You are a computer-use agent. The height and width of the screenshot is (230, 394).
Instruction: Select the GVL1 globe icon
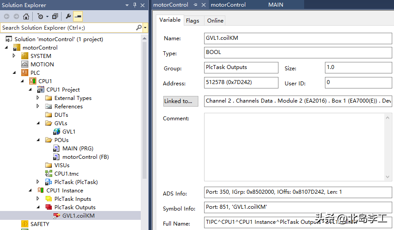[57, 131]
